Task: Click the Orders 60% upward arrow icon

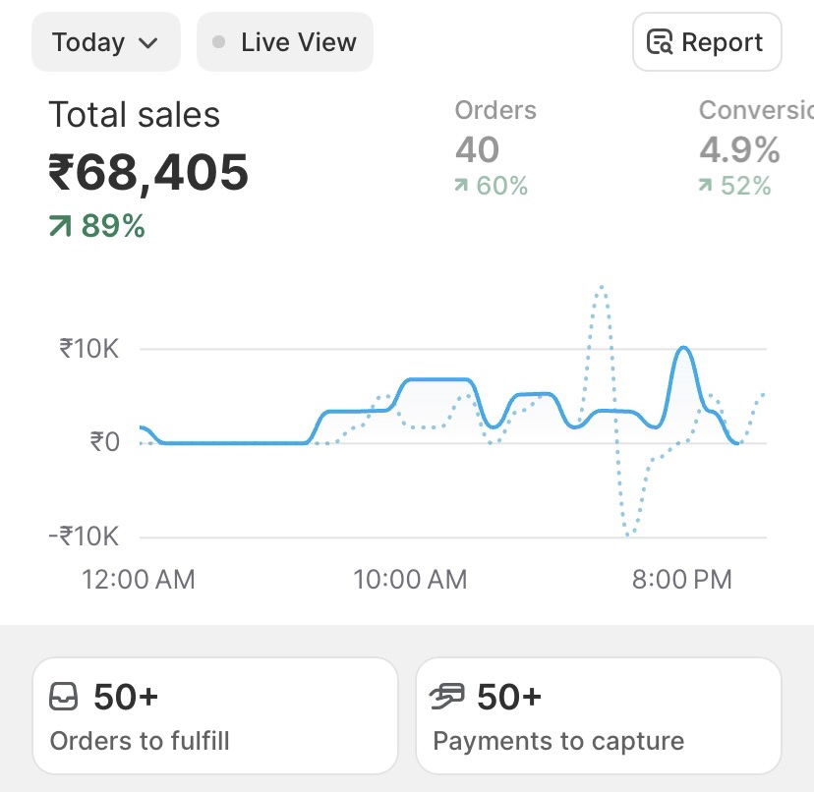Action: point(461,186)
